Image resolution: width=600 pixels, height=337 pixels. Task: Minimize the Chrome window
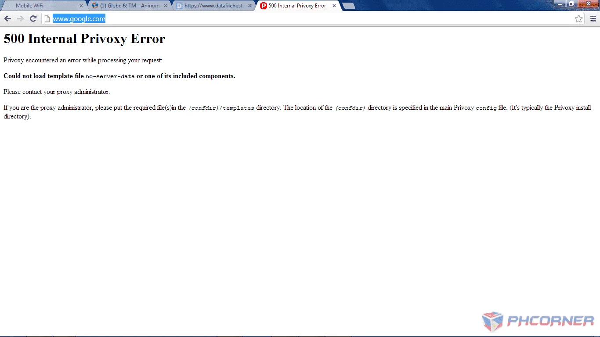point(559,4)
